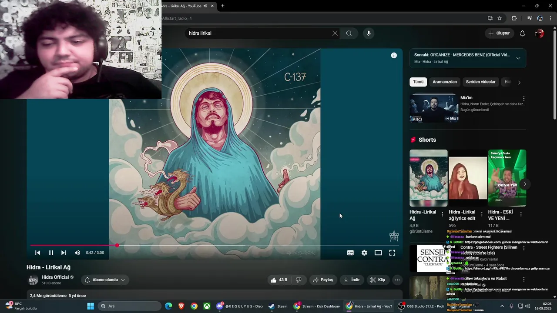
Task: Open Steam from taskbar
Action: pos(278,306)
